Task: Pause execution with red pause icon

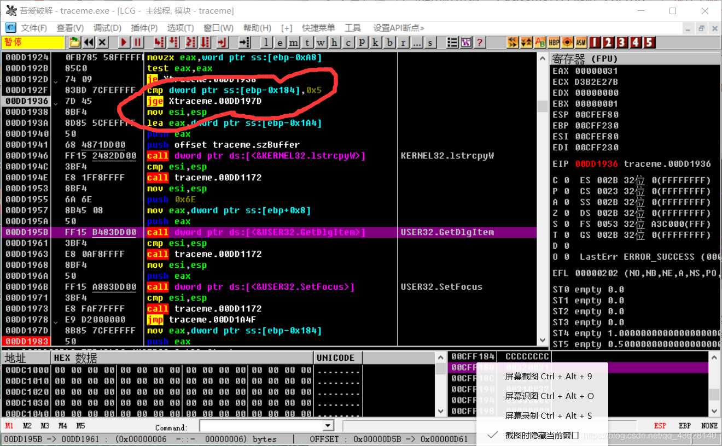Action: point(137,42)
